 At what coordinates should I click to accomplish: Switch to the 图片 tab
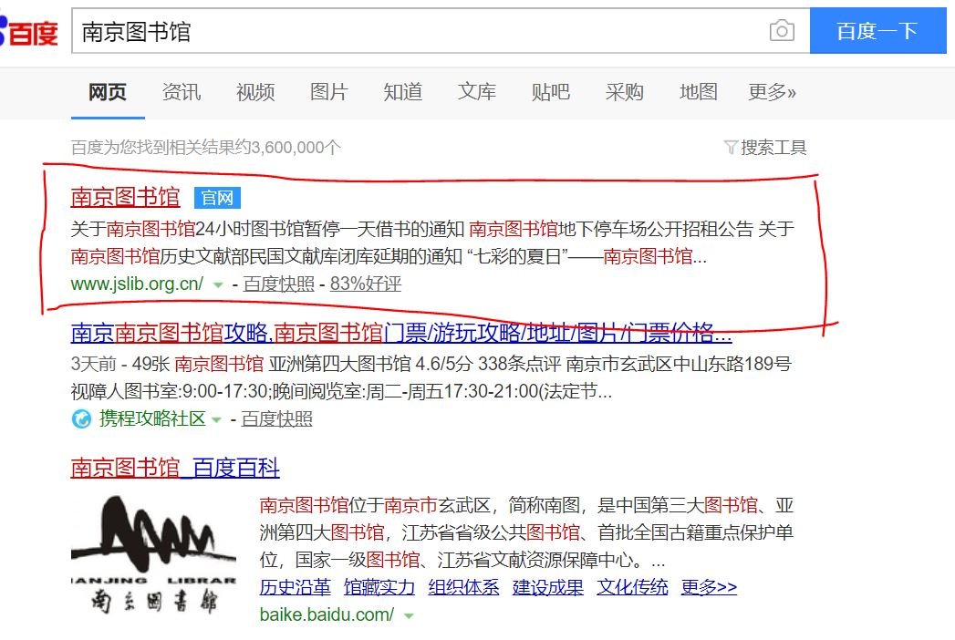[328, 92]
